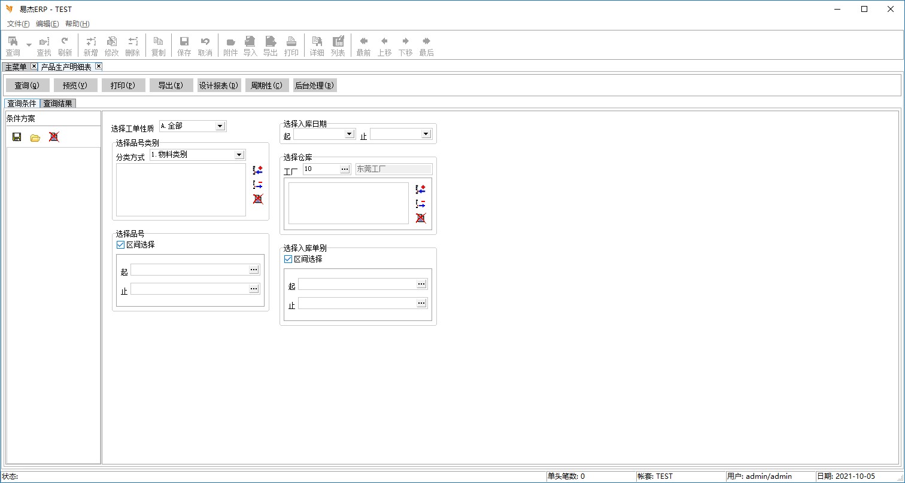
Task: Click the 列表 toolbar icon
Action: coord(338,46)
